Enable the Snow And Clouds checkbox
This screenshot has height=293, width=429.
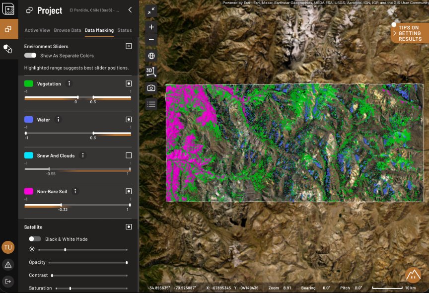pos(129,155)
